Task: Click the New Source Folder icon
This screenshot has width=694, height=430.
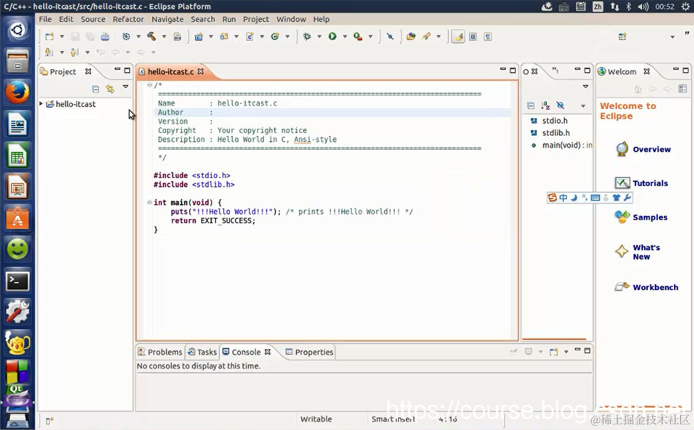Action: pos(224,37)
